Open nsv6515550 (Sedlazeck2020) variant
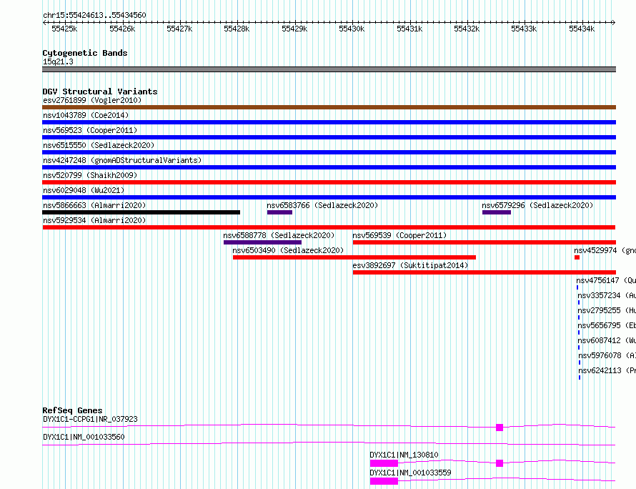The width and height of the screenshot is (636, 489). tap(99, 145)
